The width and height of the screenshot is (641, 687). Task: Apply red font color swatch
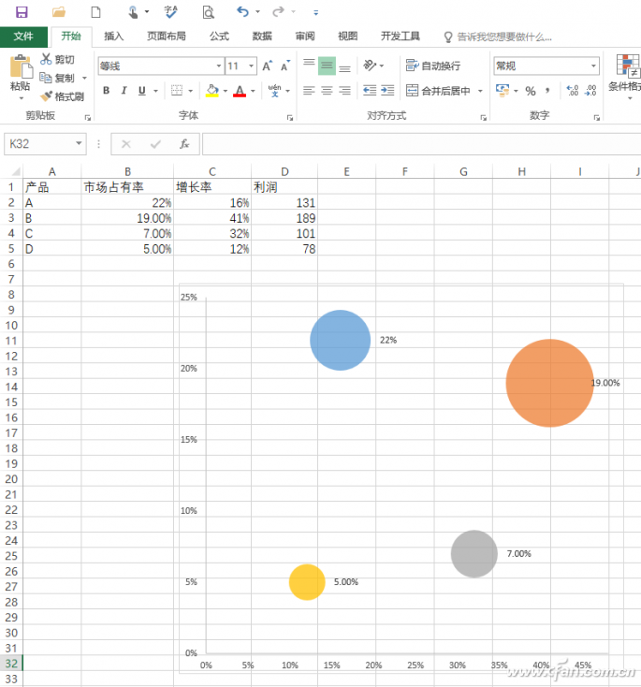[x=240, y=91]
